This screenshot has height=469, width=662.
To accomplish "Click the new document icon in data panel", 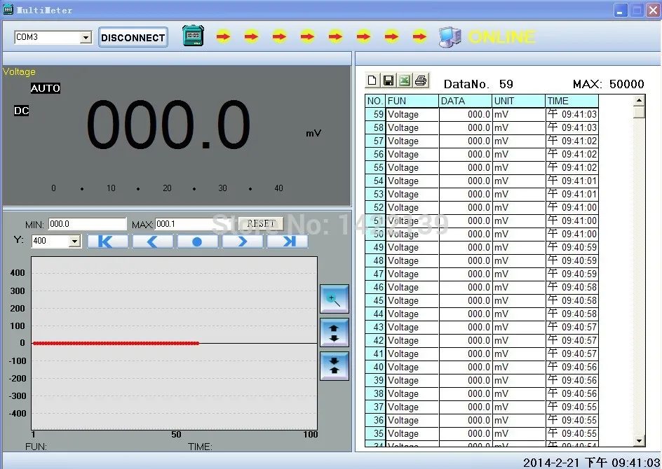I will [372, 80].
